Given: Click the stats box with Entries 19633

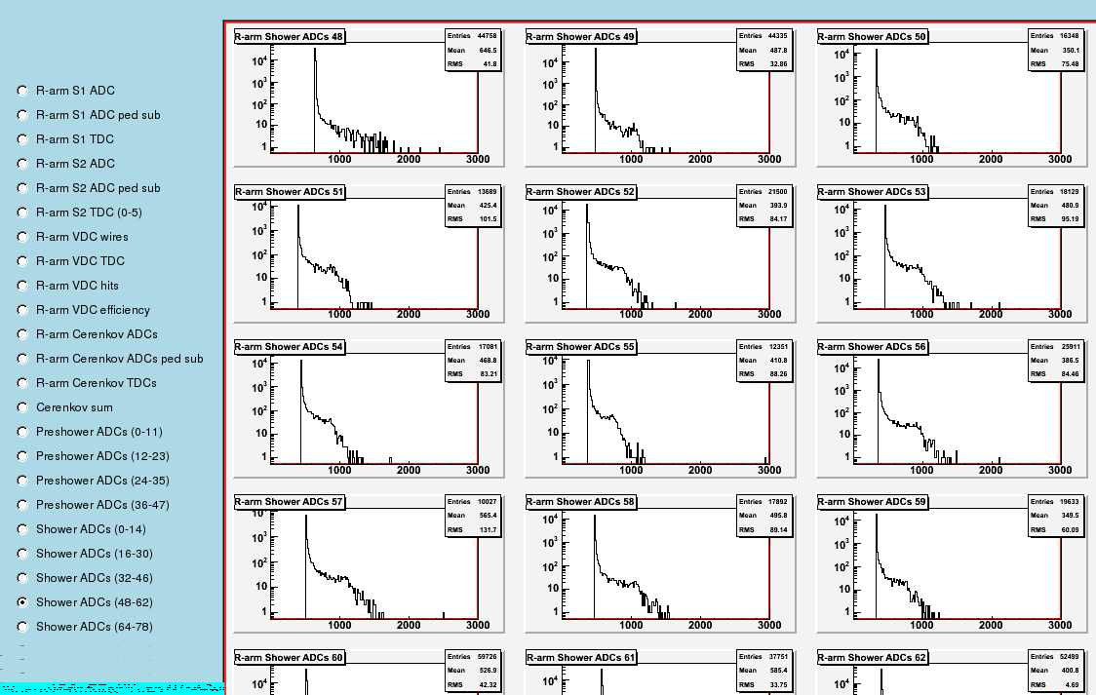Looking at the screenshot, I should (x=1056, y=515).
